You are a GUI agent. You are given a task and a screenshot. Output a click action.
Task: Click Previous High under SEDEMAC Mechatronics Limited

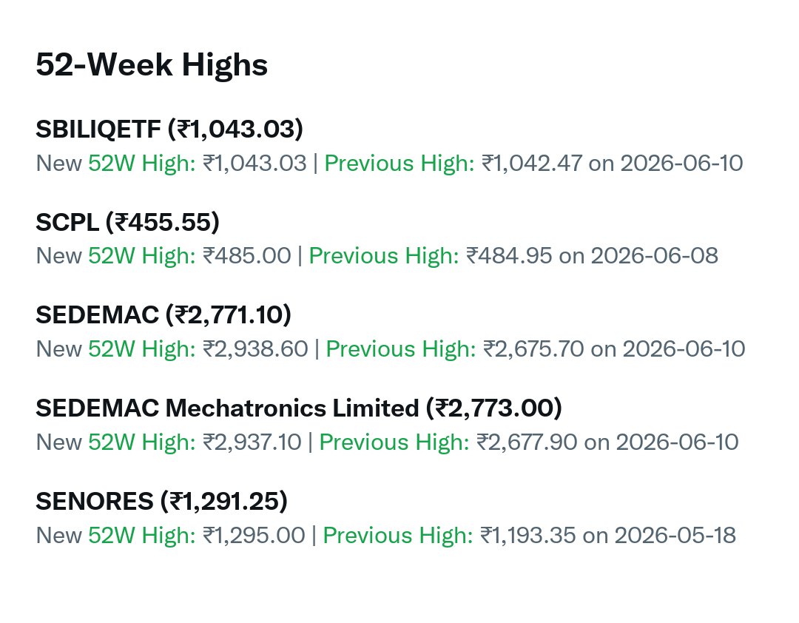tap(394, 442)
